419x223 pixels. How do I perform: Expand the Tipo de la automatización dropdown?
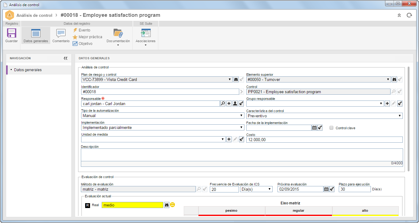[x=163, y=116]
